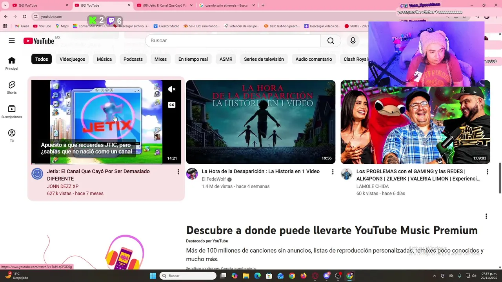Screen dimensions: 502x282
Task: Open Shorts in the sidebar
Action: pyautogui.click(x=12, y=88)
